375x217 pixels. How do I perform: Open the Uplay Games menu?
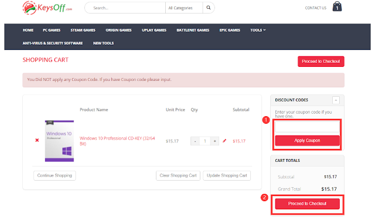pyautogui.click(x=154, y=30)
